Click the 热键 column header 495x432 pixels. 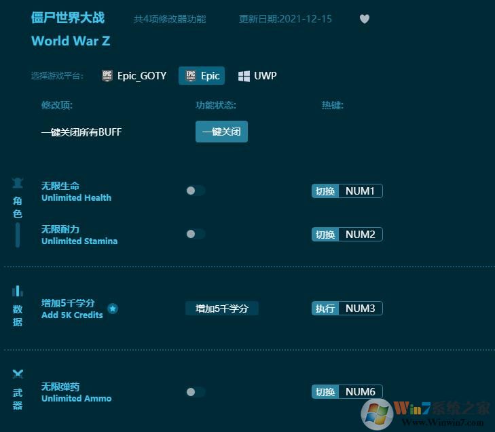(x=333, y=105)
